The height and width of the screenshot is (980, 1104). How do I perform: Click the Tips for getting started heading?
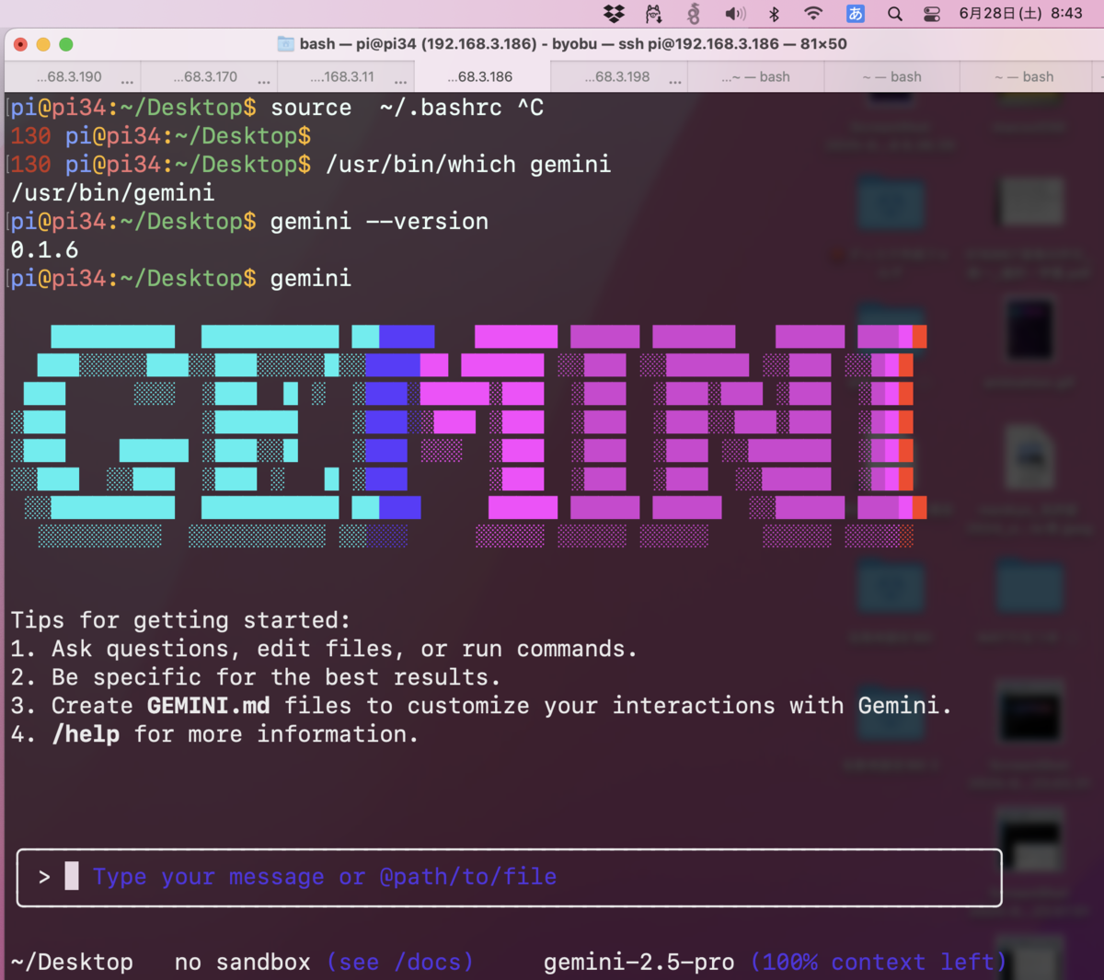[180, 620]
